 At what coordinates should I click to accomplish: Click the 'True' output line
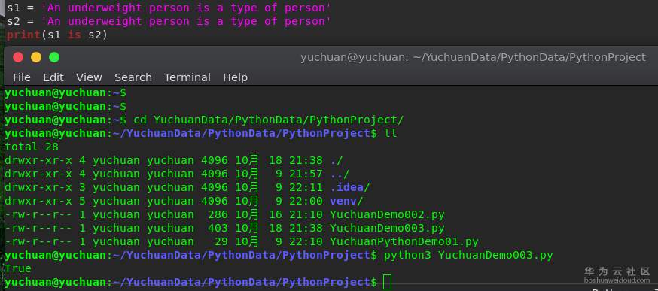pyautogui.click(x=18, y=268)
